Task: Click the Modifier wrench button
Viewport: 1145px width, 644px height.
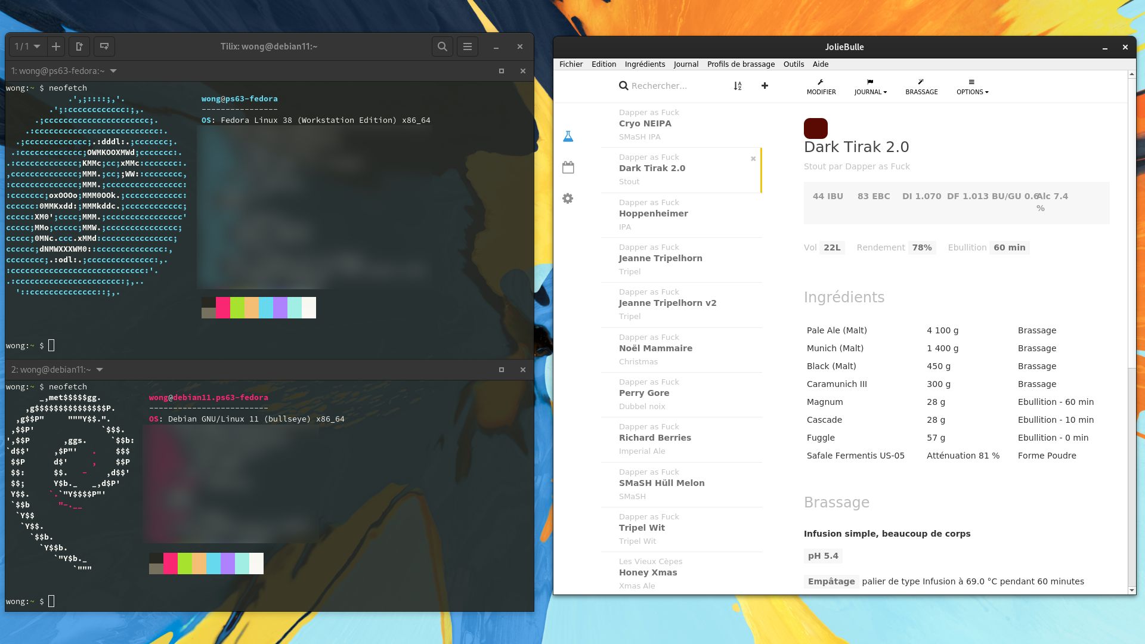Action: coord(821,86)
